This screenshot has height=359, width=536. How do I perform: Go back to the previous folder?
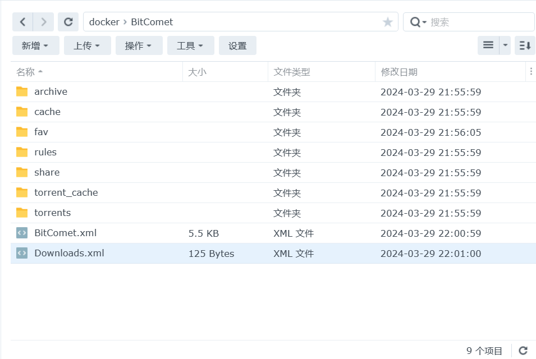22,22
